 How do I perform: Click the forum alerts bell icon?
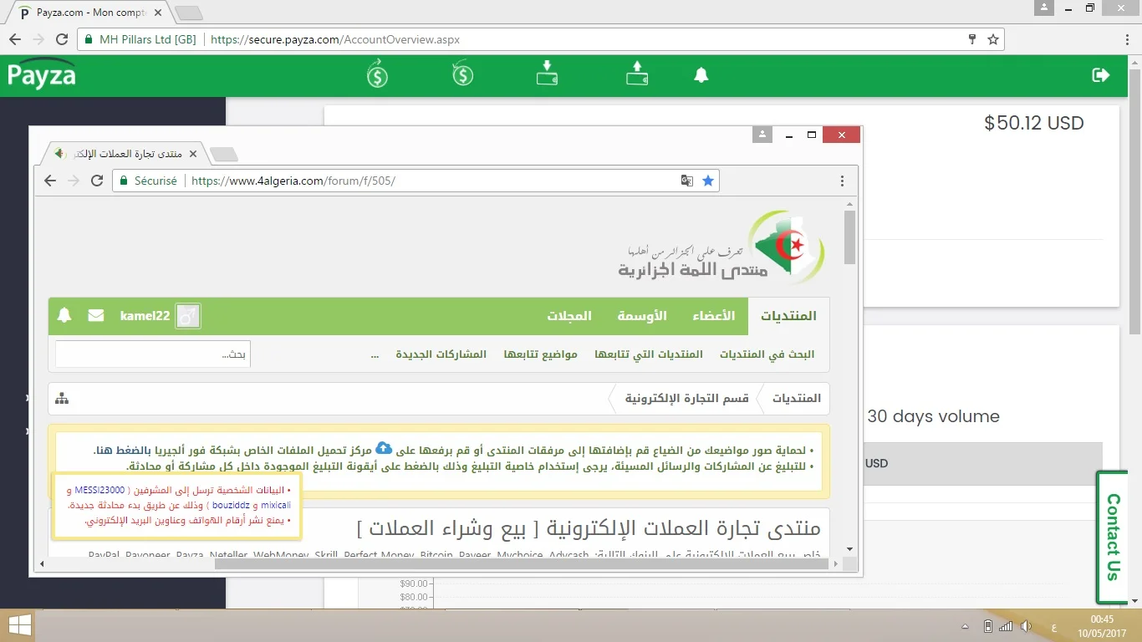(x=64, y=316)
